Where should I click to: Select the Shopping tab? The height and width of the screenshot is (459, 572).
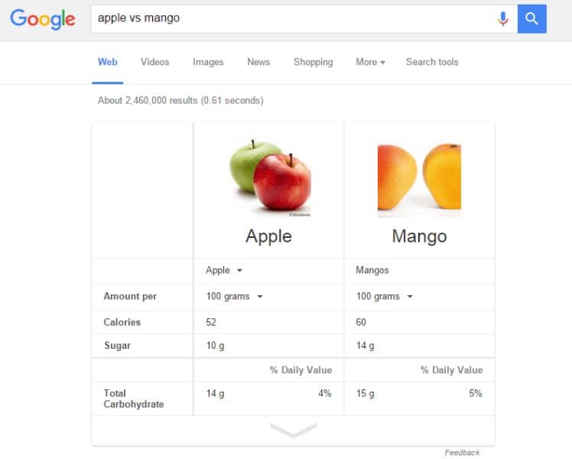coord(313,62)
